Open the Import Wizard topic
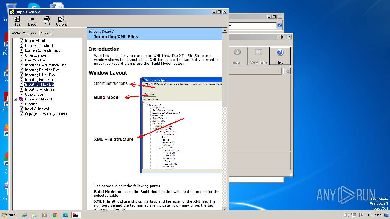 35,41
